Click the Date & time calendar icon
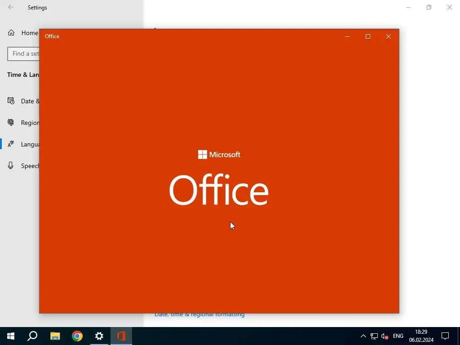460x345 pixels. pyautogui.click(x=11, y=101)
